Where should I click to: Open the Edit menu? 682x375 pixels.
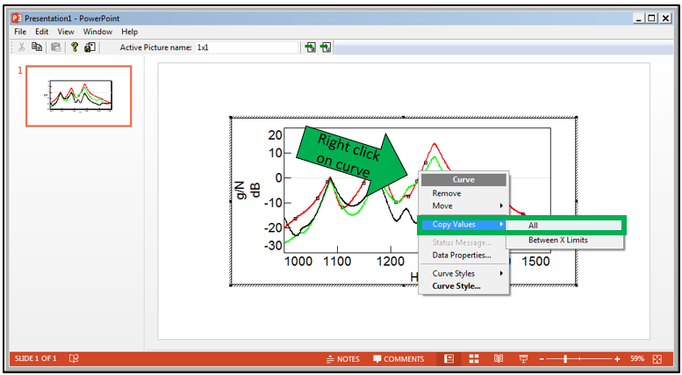[42, 32]
